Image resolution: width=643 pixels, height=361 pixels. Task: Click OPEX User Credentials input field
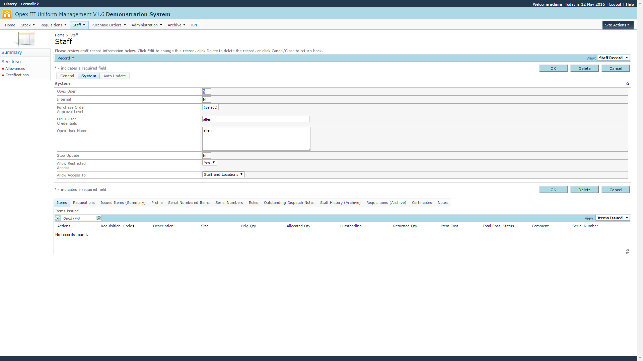[256, 119]
